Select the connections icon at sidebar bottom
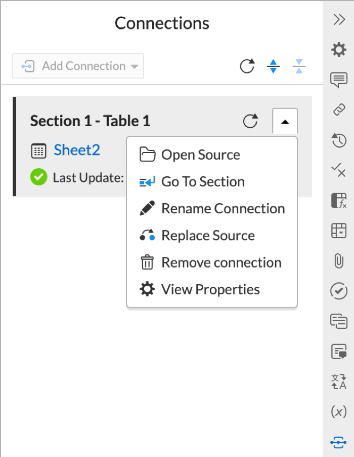Viewport: 354px width, 457px height. [339, 442]
